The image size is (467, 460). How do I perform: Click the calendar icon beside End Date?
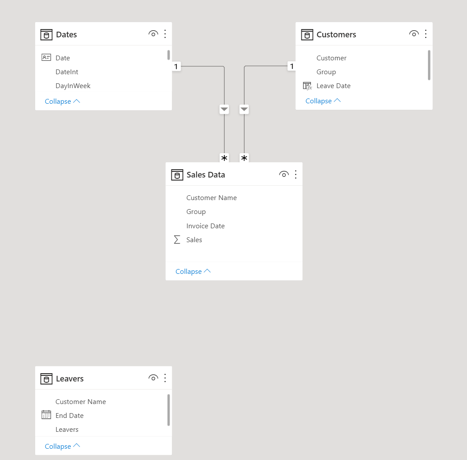click(x=46, y=415)
